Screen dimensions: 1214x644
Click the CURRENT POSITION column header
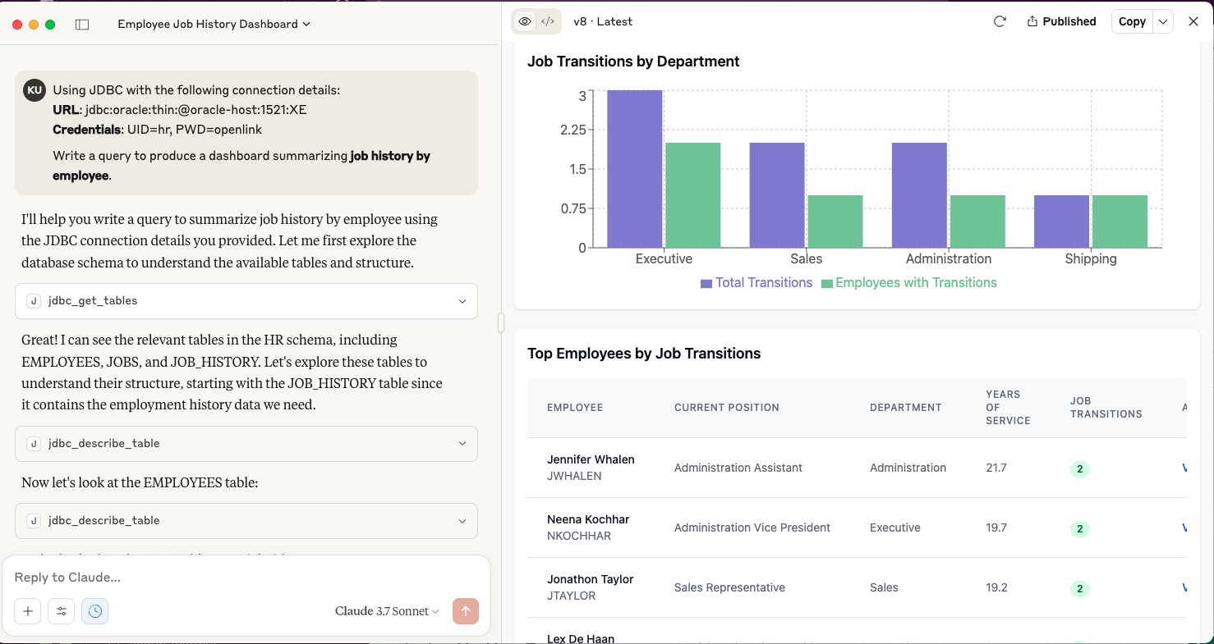(727, 408)
